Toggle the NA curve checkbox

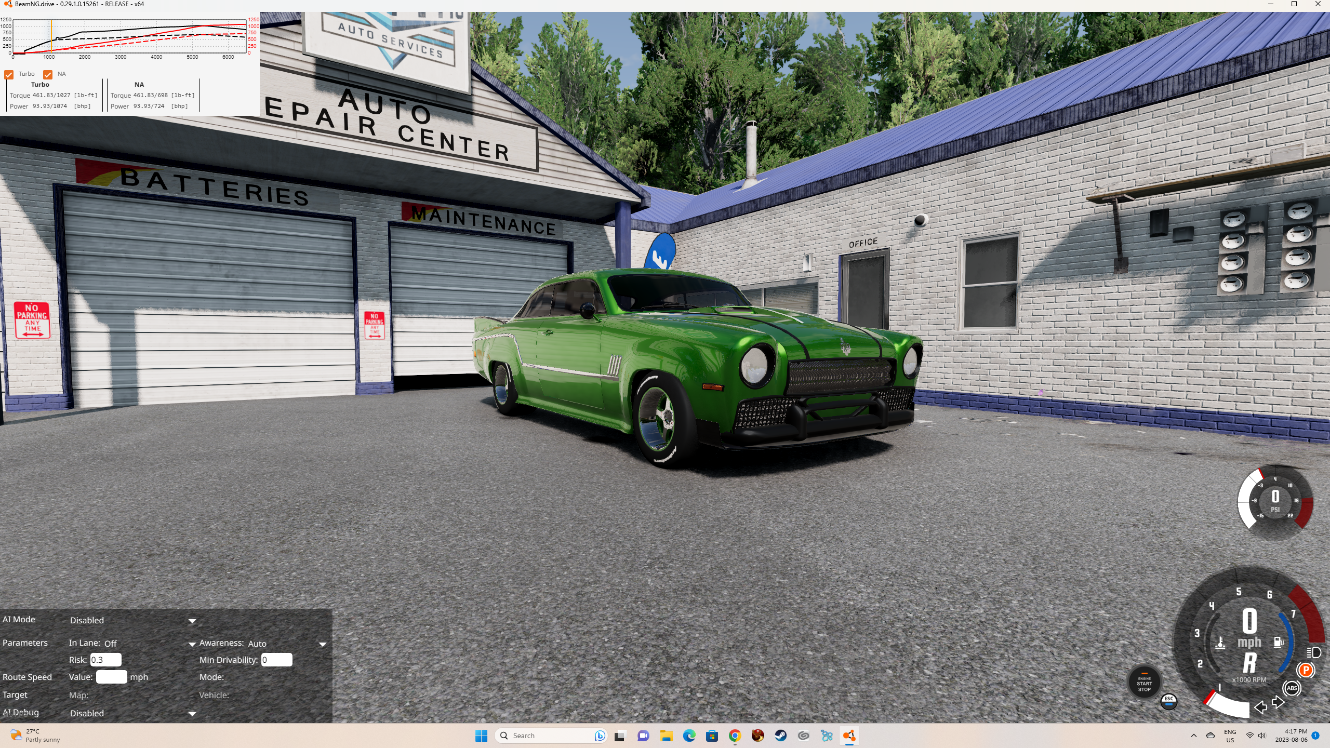(48, 74)
